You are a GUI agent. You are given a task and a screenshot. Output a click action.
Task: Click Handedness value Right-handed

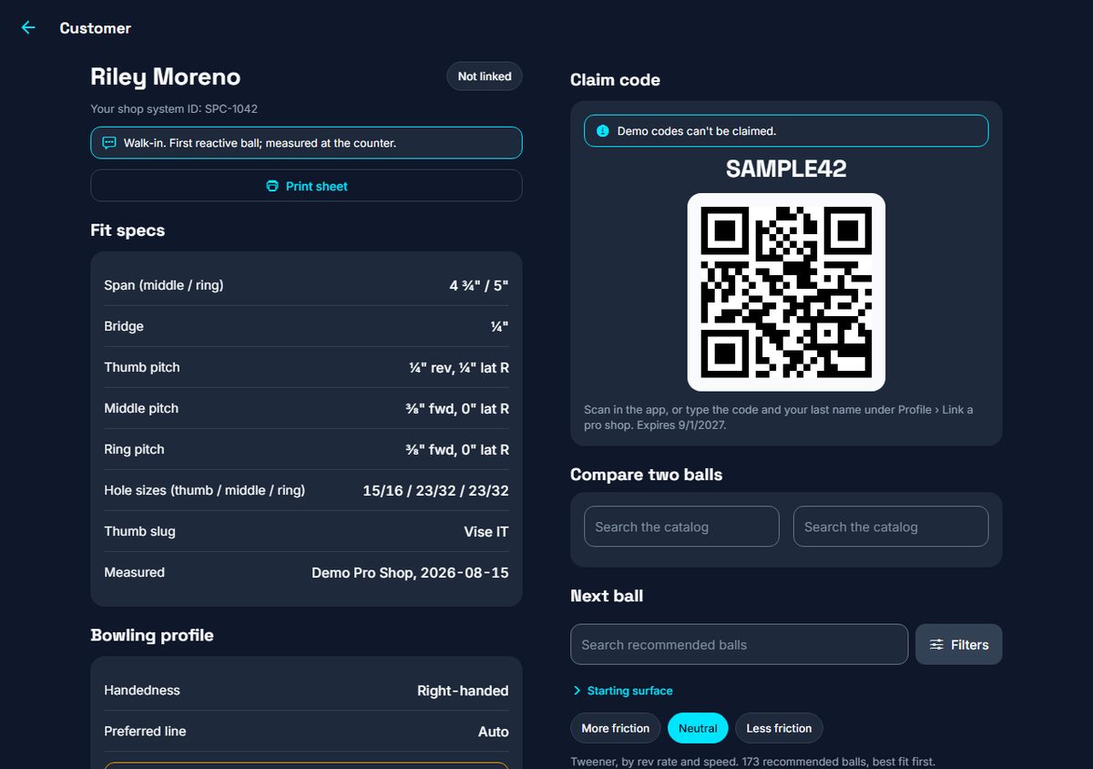[x=463, y=691]
